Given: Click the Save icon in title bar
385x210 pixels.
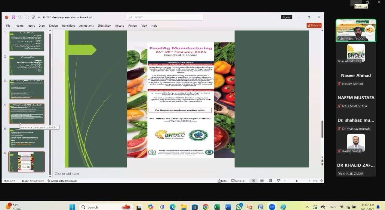Looking at the screenshot, I should click(x=13, y=17).
